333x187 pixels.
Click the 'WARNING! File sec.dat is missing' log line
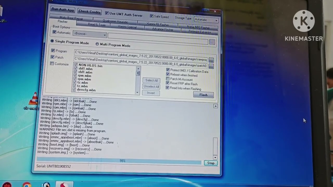(x=73, y=131)
